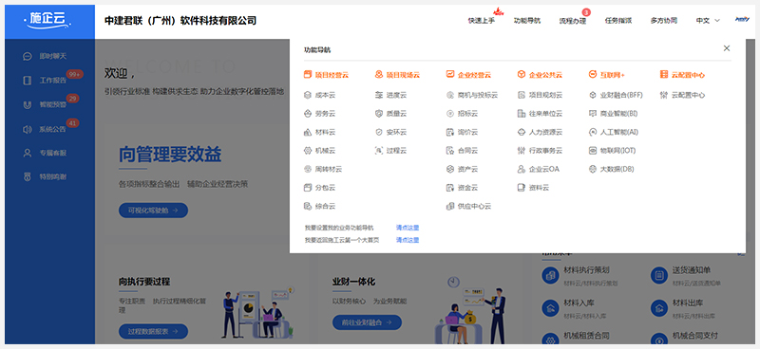Open the grey 云配置中心 item under the heading
Image resolution: width=760 pixels, height=349 pixels.
pos(682,96)
